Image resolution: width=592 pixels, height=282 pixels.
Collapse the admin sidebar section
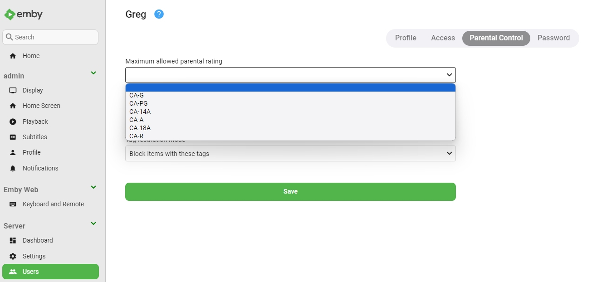point(93,73)
